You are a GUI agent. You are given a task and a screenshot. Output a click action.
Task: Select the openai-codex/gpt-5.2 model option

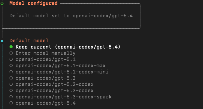pyautogui.click(x=46, y=78)
